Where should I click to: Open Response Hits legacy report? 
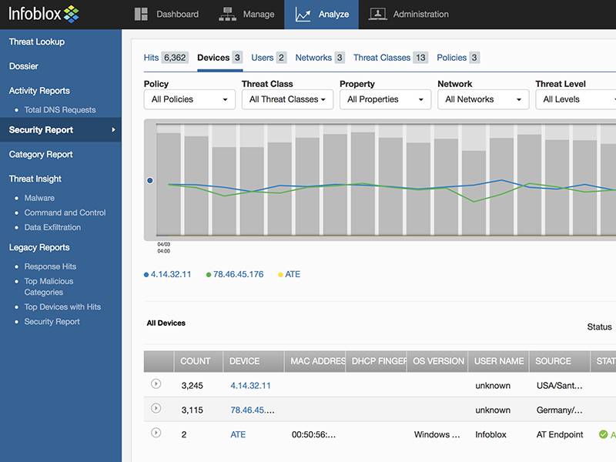point(50,266)
